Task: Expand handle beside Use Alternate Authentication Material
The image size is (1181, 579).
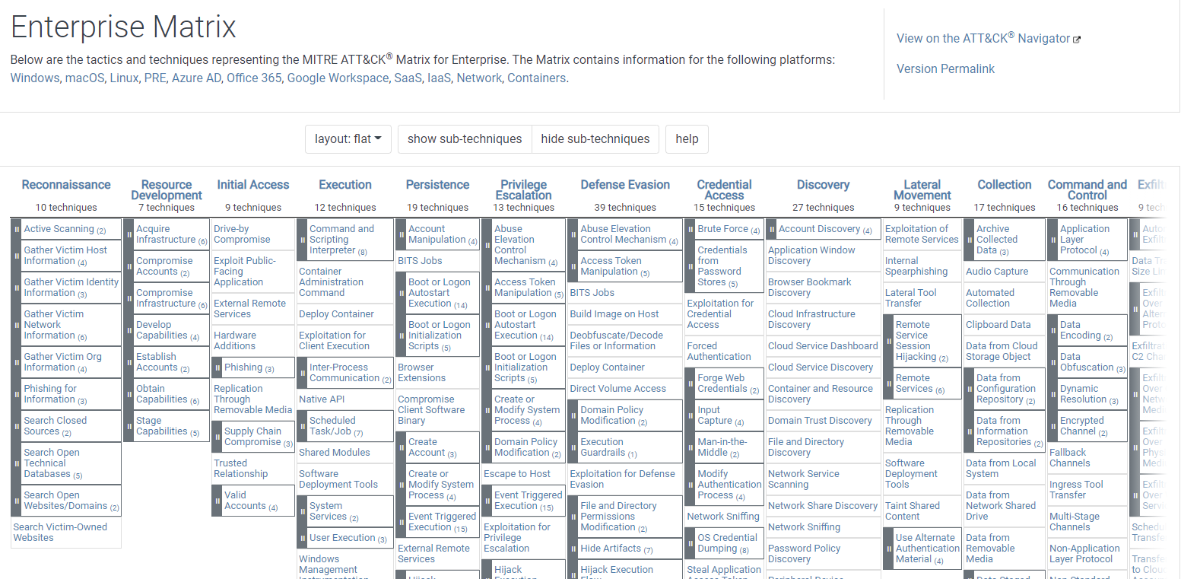Action: (888, 549)
